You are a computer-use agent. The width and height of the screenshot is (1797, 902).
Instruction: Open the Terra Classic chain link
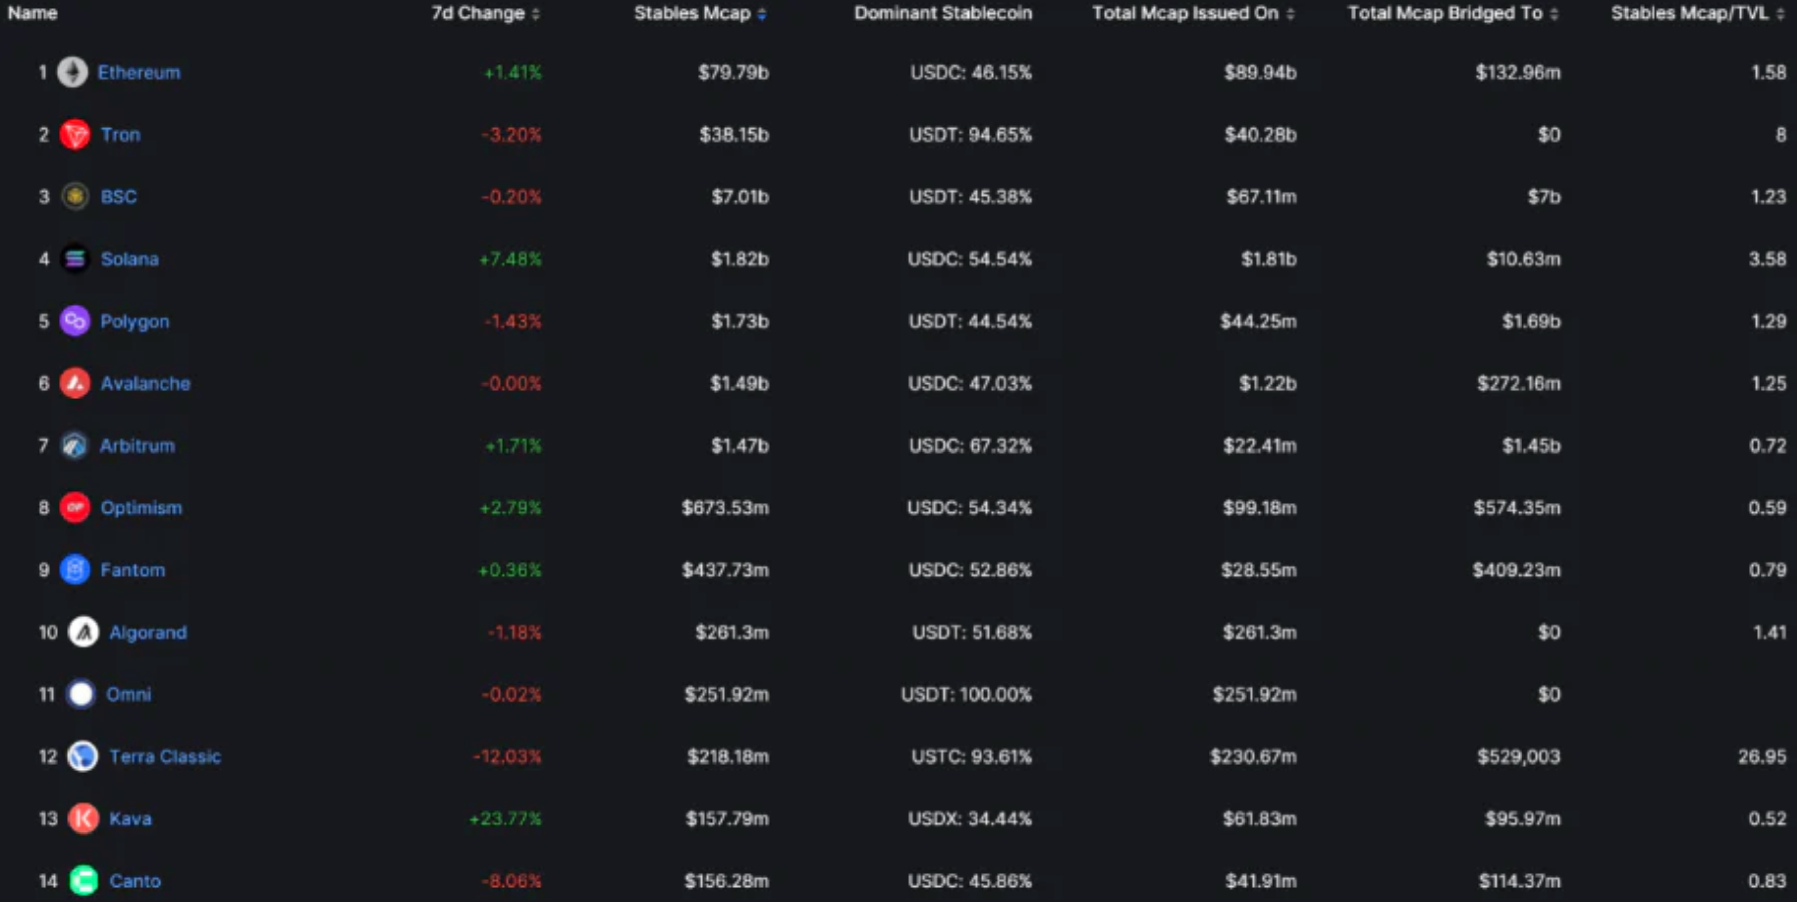(164, 756)
